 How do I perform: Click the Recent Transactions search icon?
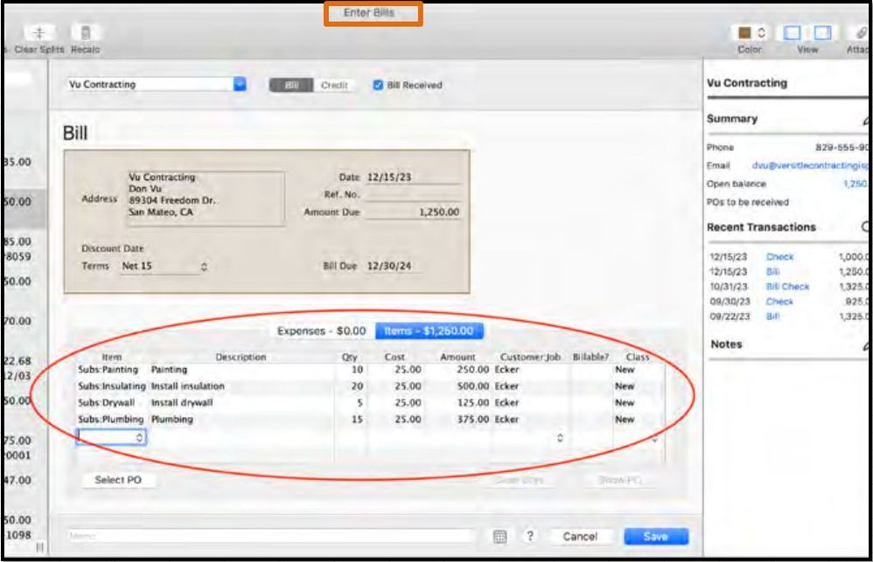(865, 226)
